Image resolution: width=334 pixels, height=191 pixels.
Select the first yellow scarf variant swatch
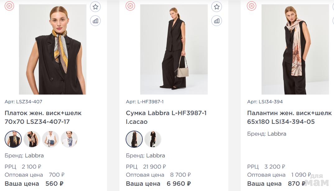13,139
